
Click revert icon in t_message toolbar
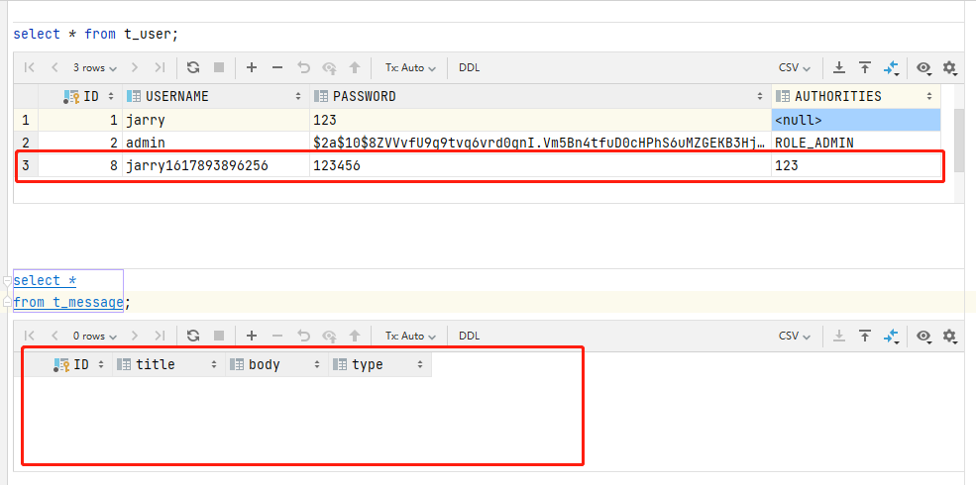tap(303, 336)
